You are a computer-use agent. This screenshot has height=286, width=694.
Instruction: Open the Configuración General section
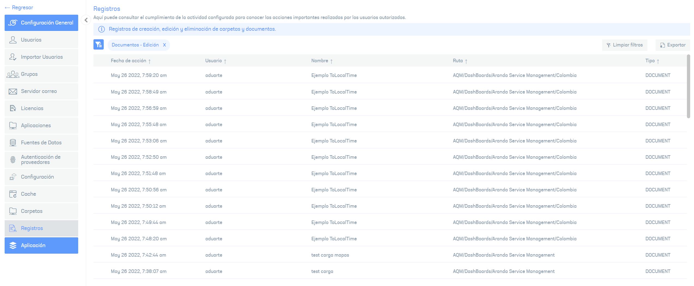click(x=41, y=23)
